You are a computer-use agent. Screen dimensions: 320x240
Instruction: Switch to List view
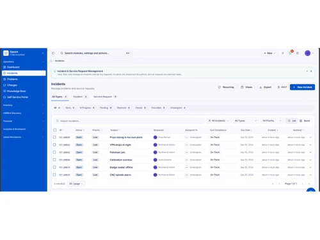[x=292, y=121]
